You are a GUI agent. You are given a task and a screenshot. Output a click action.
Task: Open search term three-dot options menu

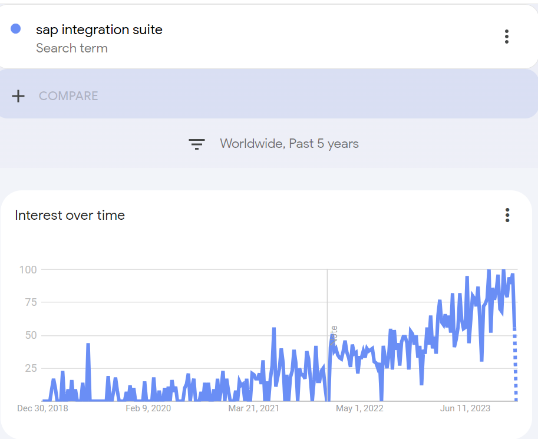pos(506,37)
